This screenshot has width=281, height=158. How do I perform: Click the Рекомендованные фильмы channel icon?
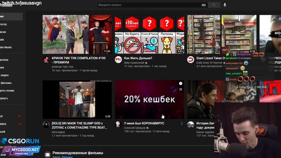point(47,154)
